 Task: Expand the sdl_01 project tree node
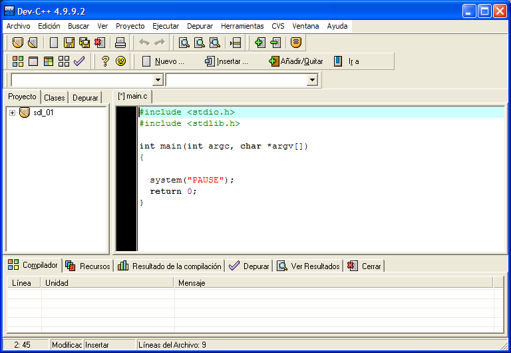(12, 113)
